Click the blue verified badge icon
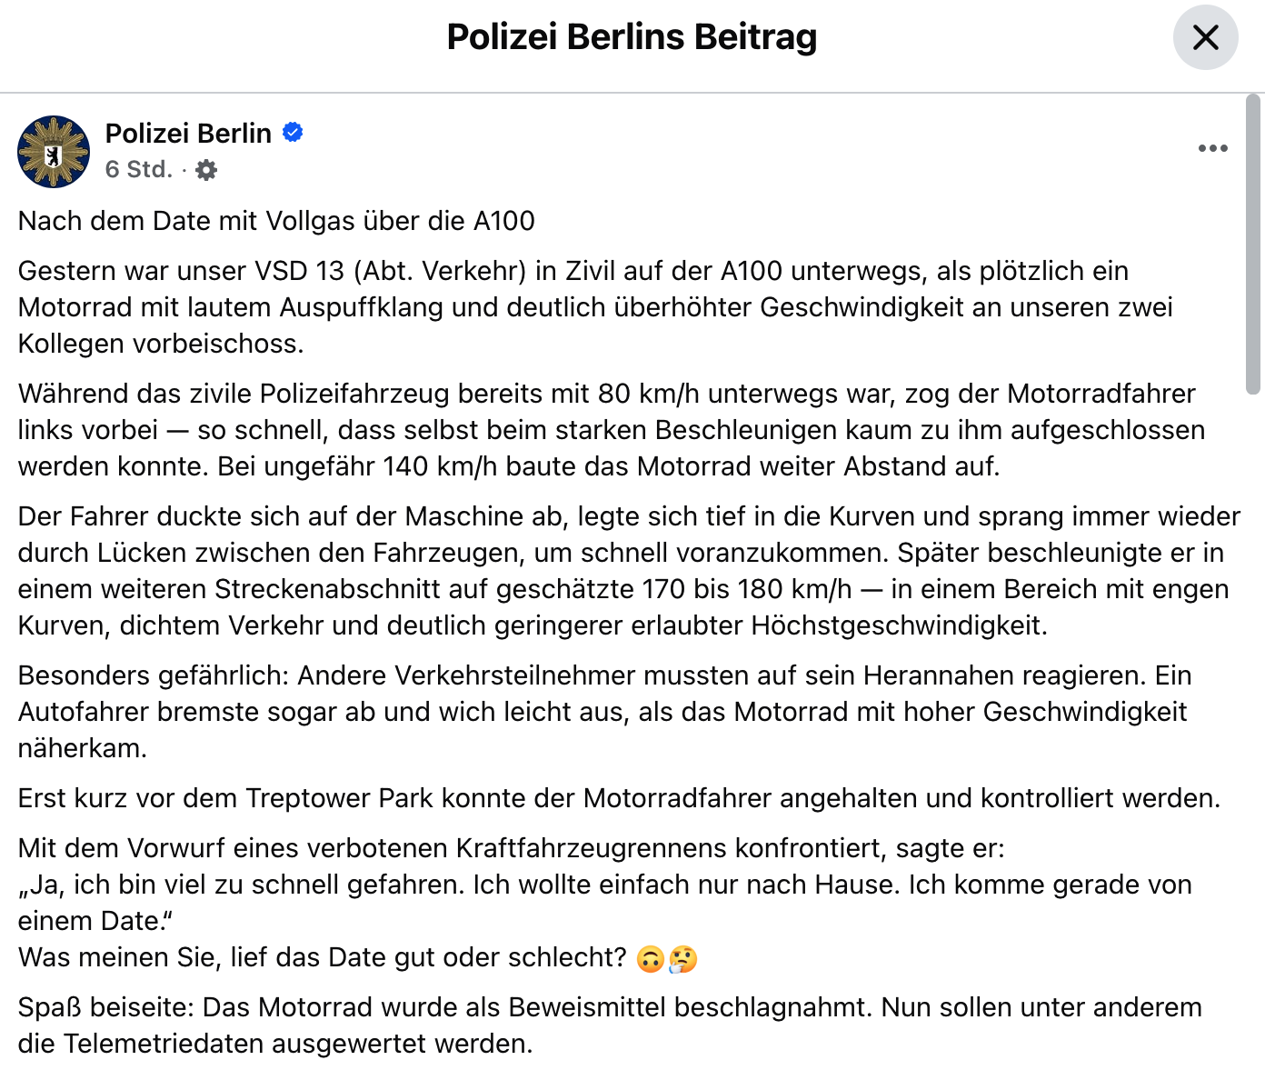1265x1080 pixels. click(293, 133)
